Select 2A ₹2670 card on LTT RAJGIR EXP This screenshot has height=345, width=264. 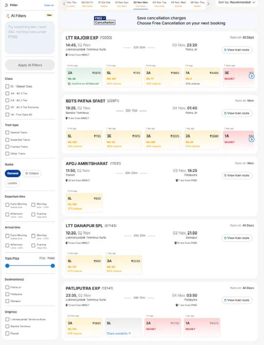[84, 78]
